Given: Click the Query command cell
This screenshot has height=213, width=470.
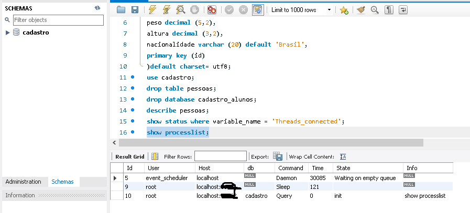Looking at the screenshot, I should pos(292,196).
